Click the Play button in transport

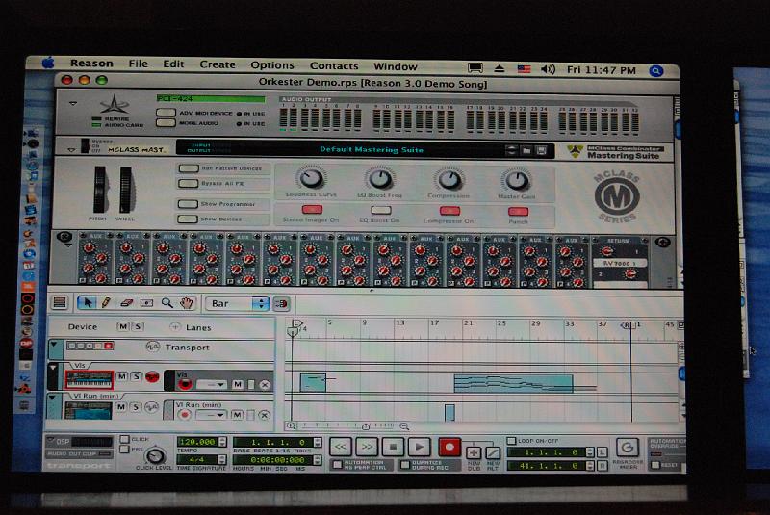click(418, 447)
